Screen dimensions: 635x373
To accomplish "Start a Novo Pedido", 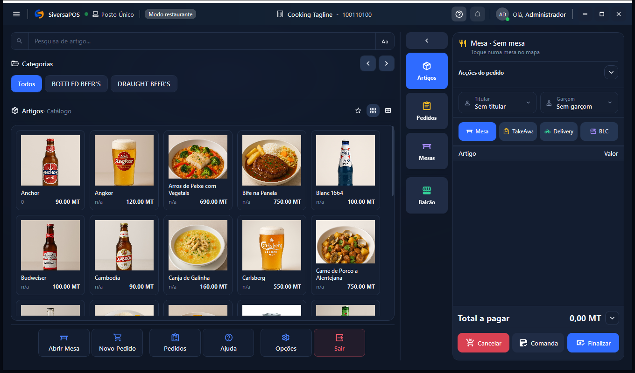I will (x=117, y=343).
